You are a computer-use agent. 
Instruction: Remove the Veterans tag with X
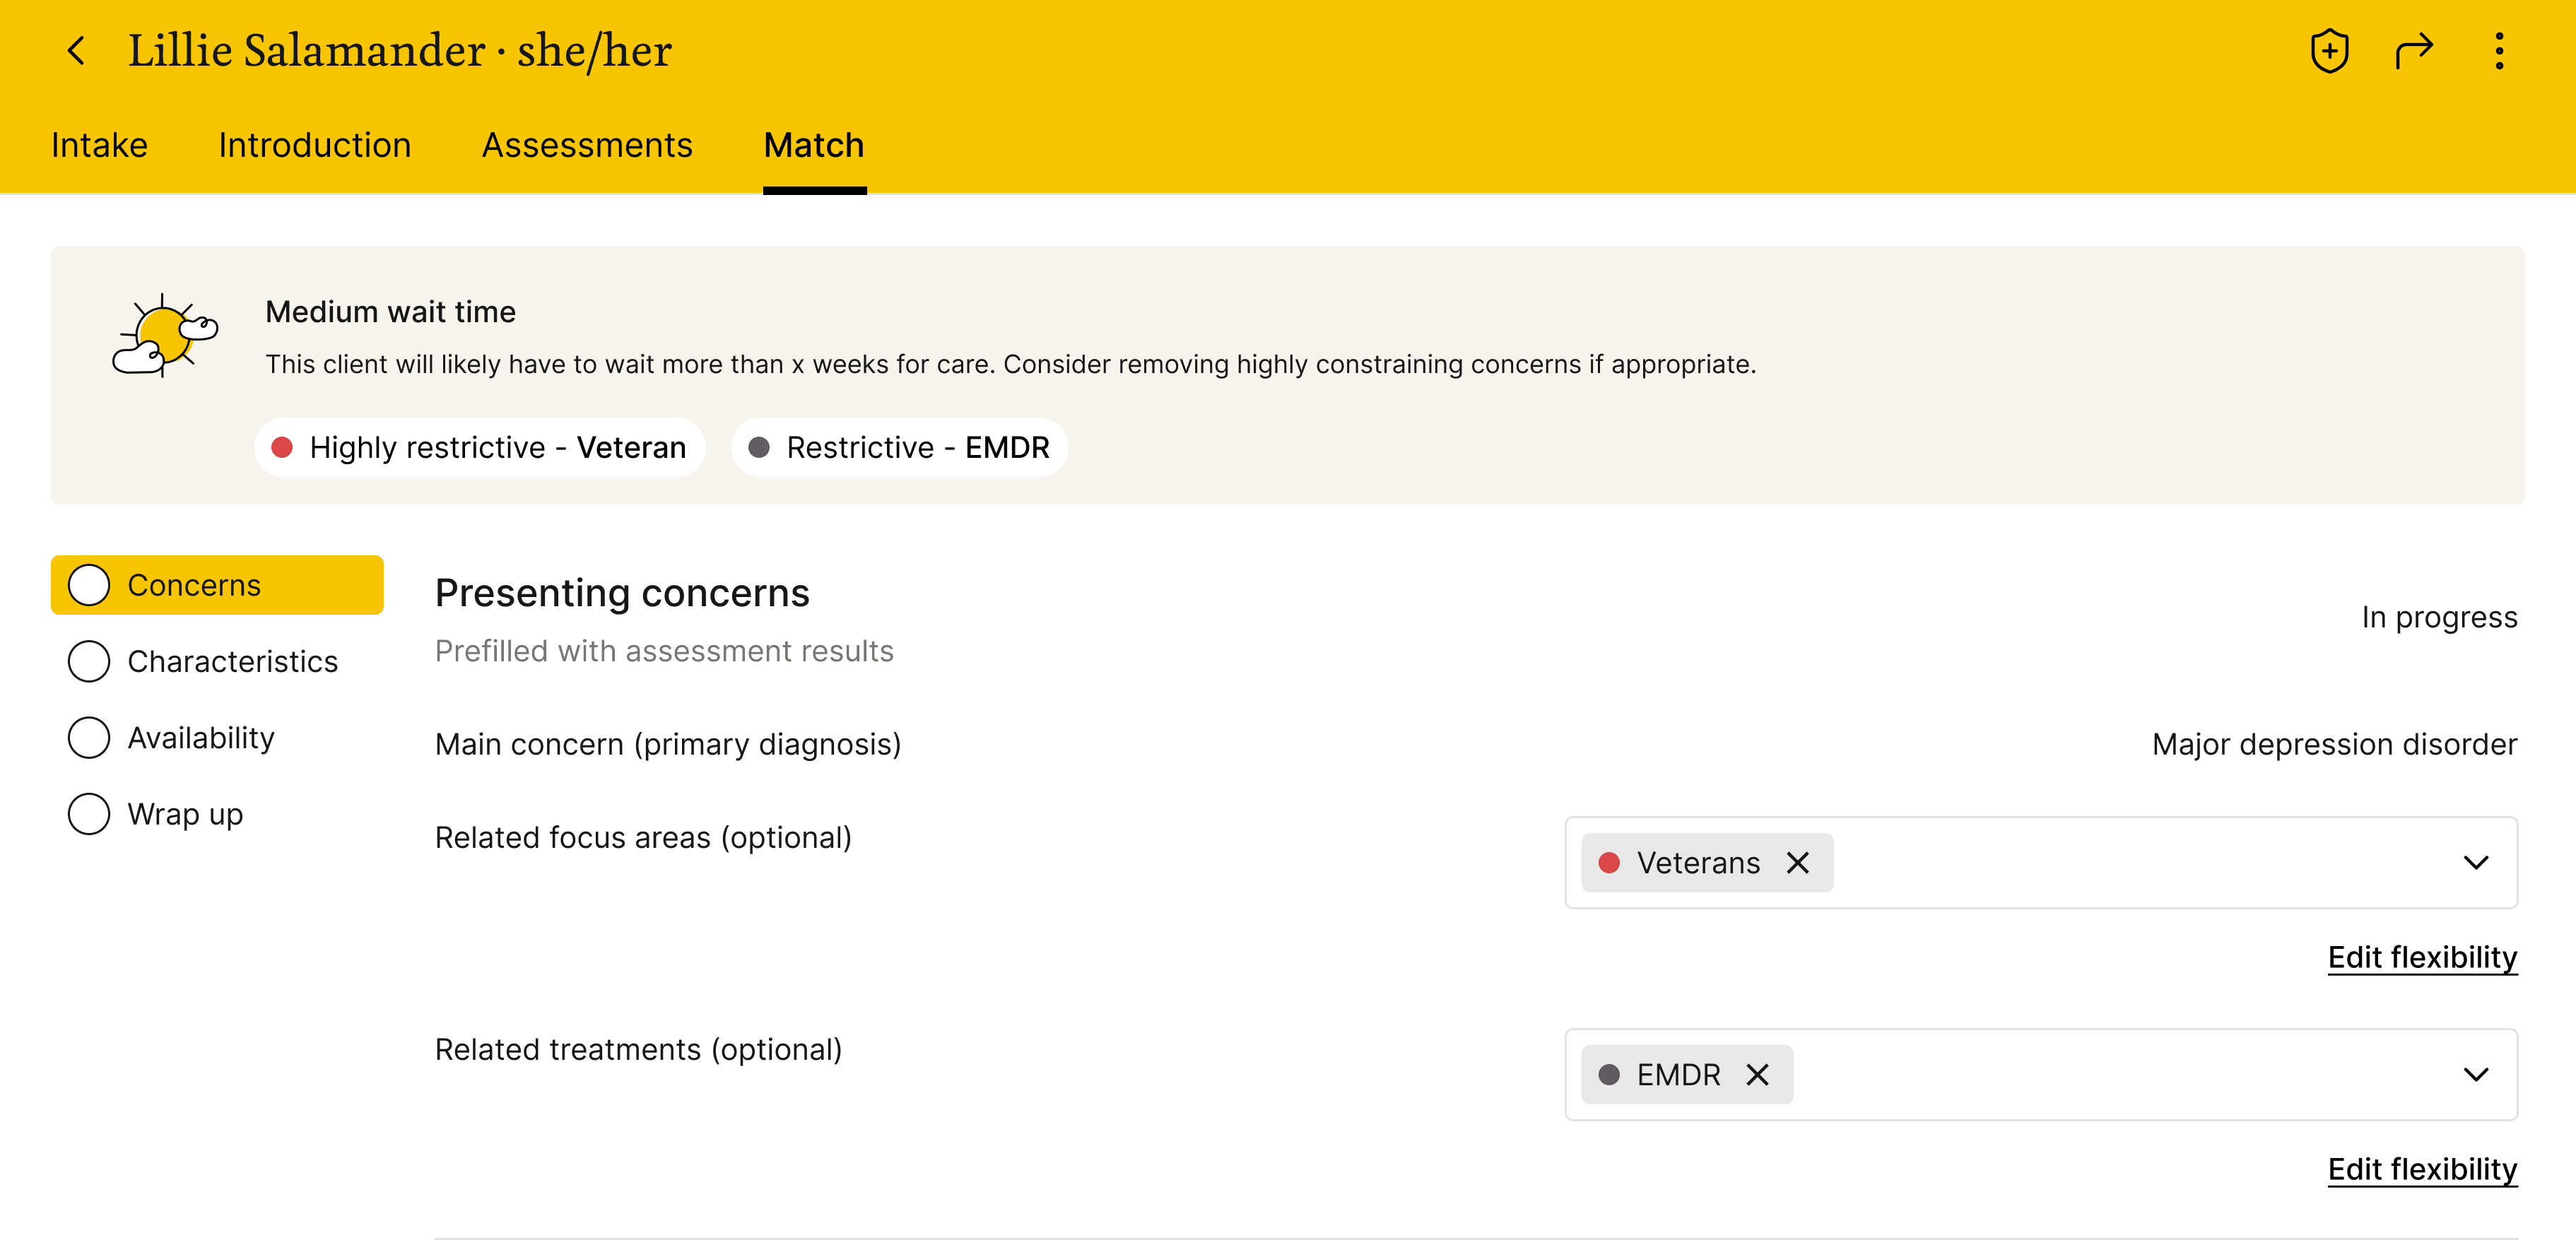[x=1797, y=862]
